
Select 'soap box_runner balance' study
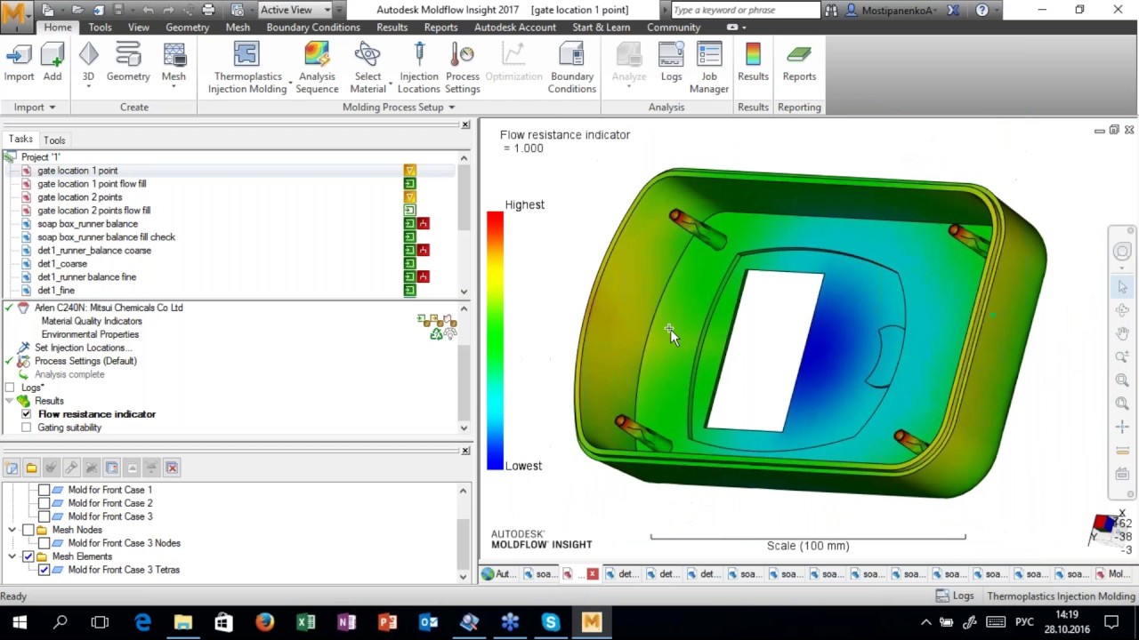[87, 224]
